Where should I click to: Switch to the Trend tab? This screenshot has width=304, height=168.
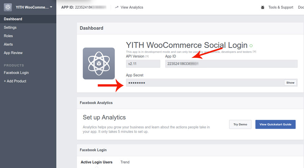pos(125,162)
